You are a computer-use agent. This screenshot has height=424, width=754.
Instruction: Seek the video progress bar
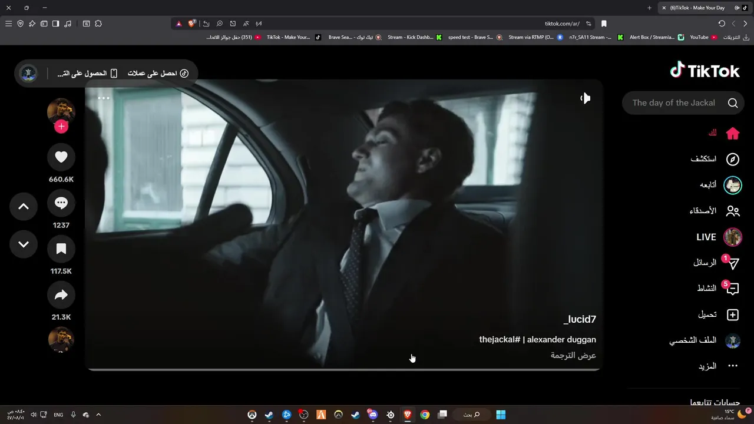pyautogui.click(x=344, y=370)
